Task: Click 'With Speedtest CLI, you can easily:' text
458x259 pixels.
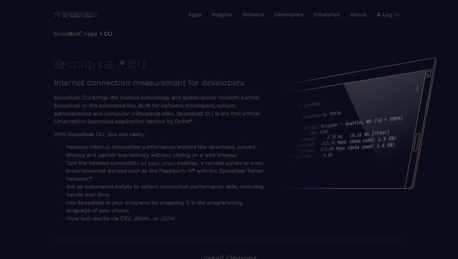Action: click(x=100, y=134)
